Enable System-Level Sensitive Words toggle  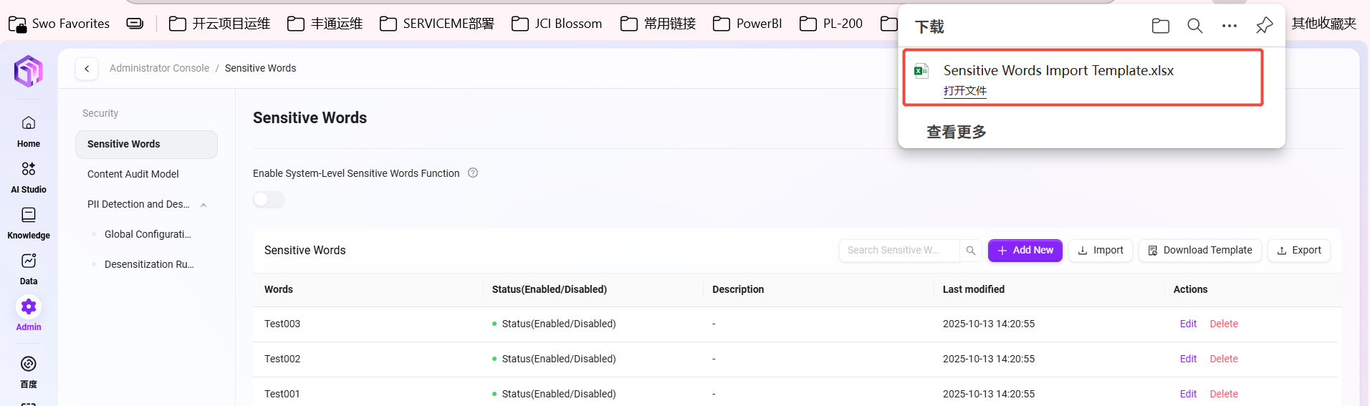coord(269,199)
